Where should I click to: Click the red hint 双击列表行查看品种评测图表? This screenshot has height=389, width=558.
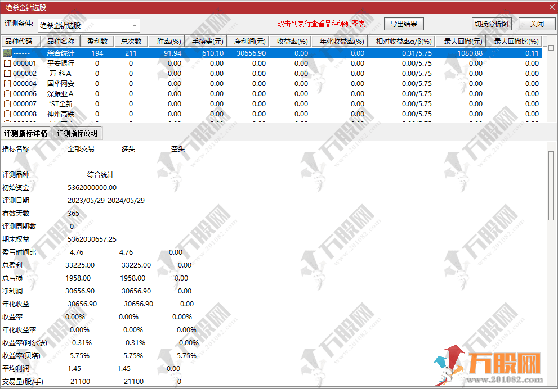pos(321,24)
